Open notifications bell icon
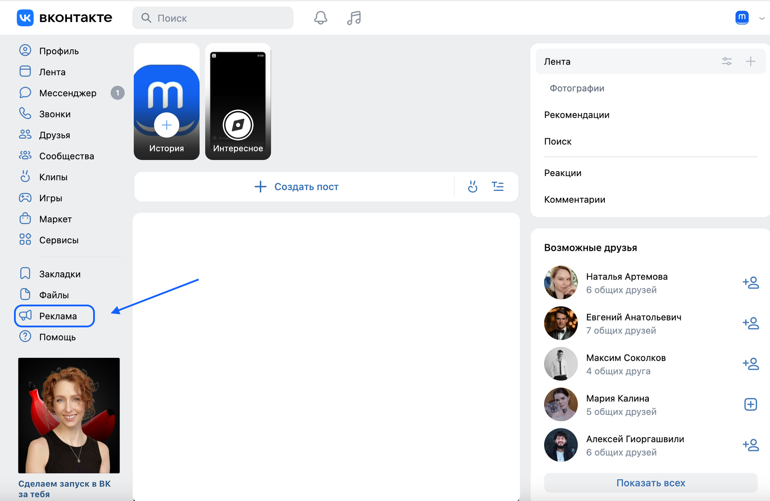This screenshot has width=770, height=501. point(320,18)
